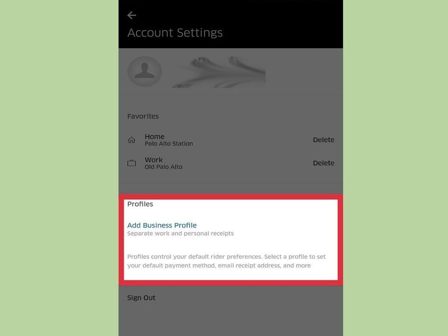
Task: Open the profile avatar picture
Action: (x=144, y=71)
